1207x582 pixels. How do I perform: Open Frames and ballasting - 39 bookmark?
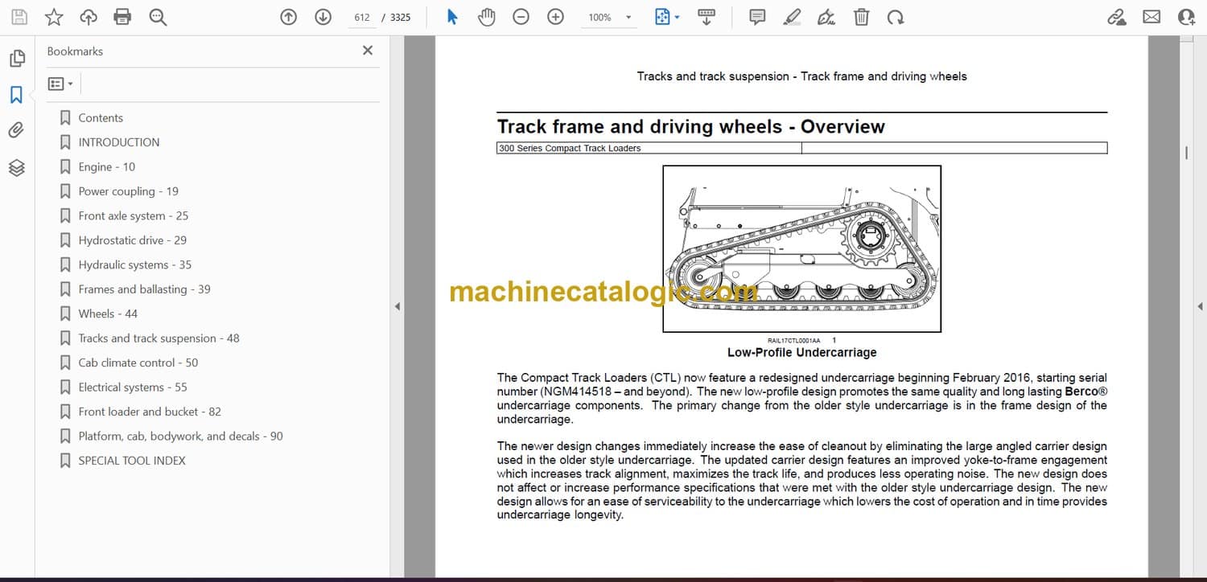point(145,289)
